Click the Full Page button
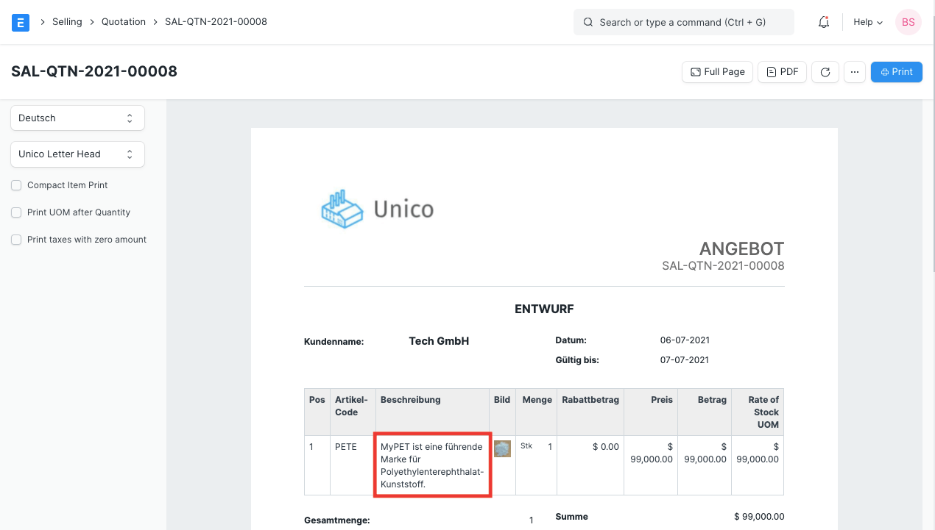935x530 pixels. [717, 71]
